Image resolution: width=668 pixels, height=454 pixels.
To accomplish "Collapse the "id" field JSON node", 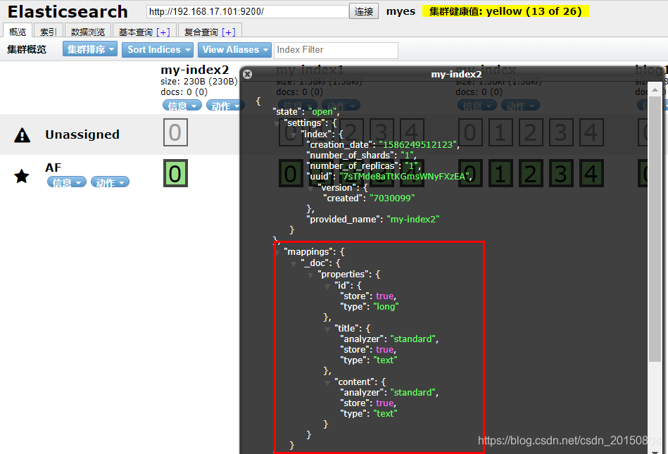I will point(327,286).
